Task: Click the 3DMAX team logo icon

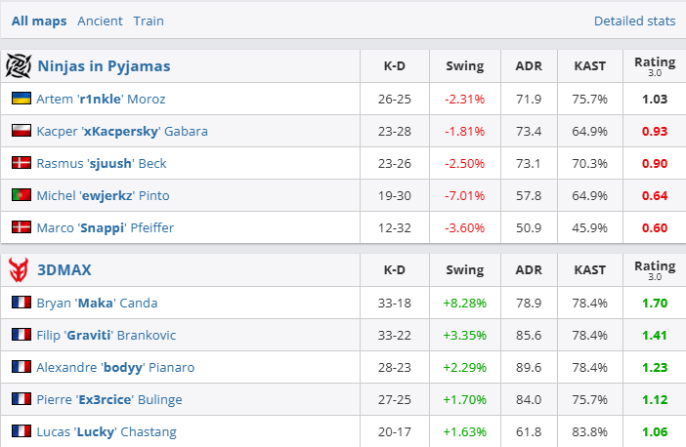Action: 19,269
